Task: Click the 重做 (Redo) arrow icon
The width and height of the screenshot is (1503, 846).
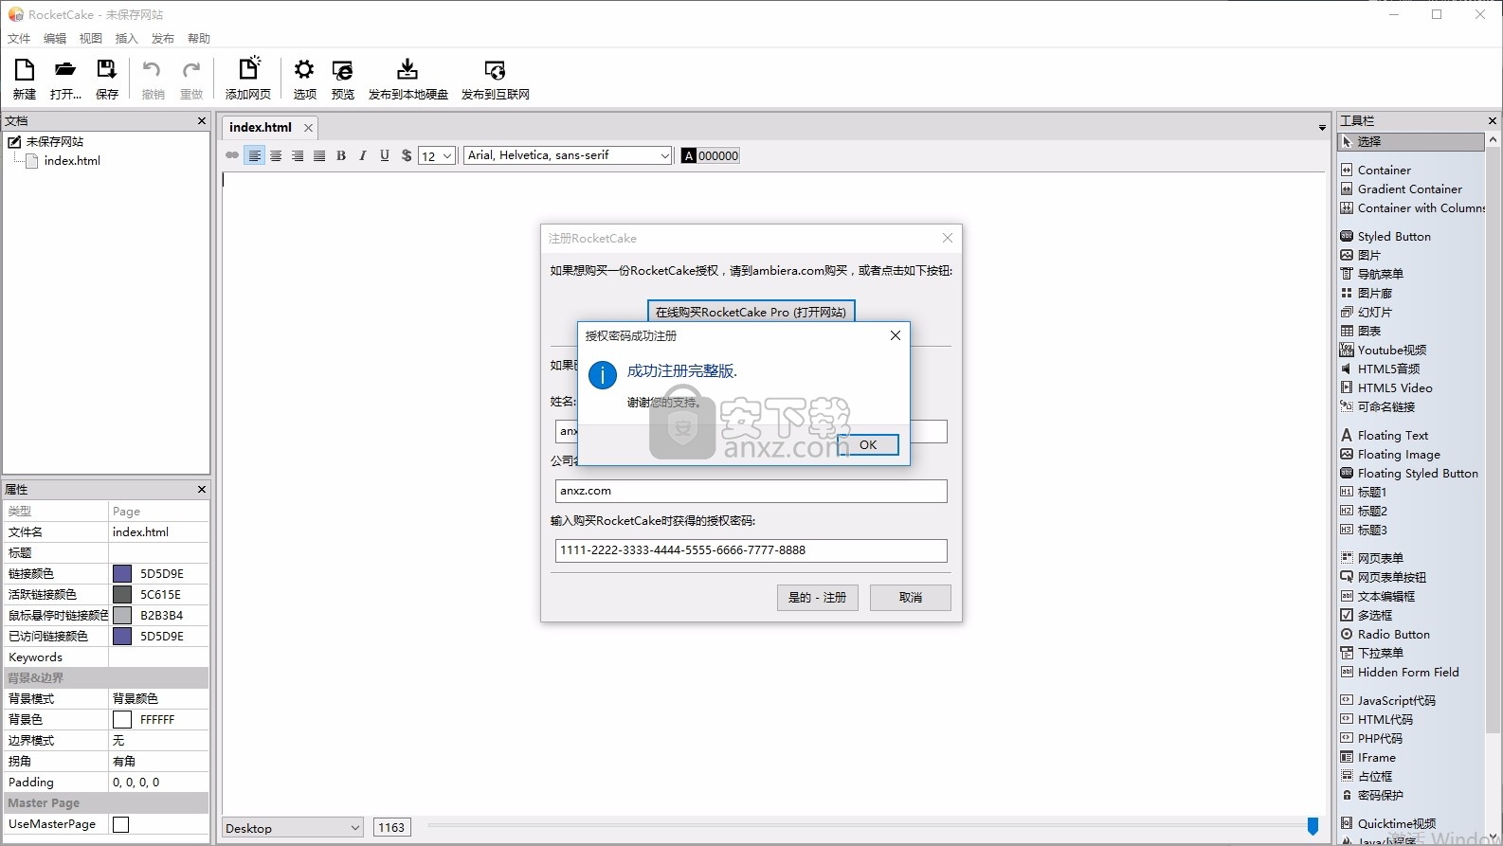Action: [x=191, y=70]
